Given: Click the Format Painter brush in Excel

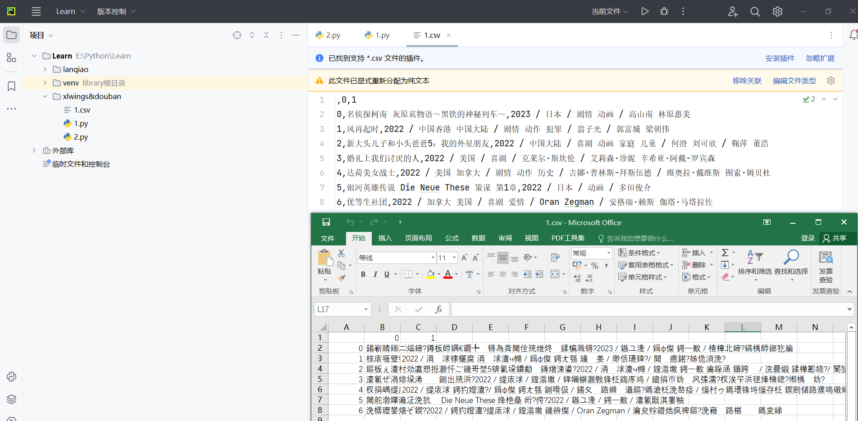Looking at the screenshot, I should [x=342, y=278].
